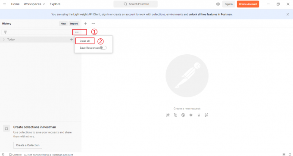Click the Create a Collection button
The width and height of the screenshot is (293, 156).
(28, 145)
